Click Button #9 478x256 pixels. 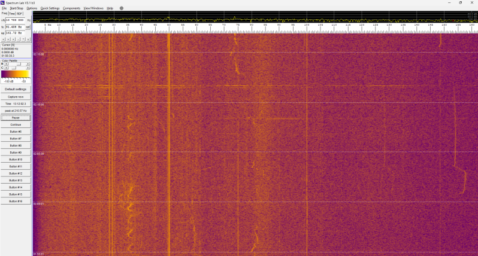pyautogui.click(x=16, y=153)
